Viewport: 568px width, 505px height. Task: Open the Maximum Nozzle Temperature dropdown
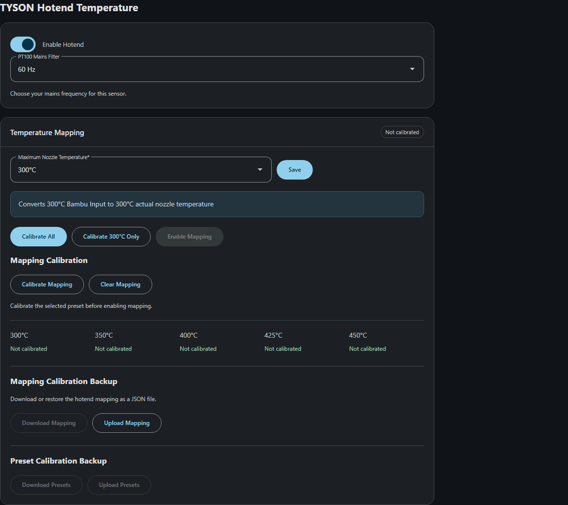point(141,169)
